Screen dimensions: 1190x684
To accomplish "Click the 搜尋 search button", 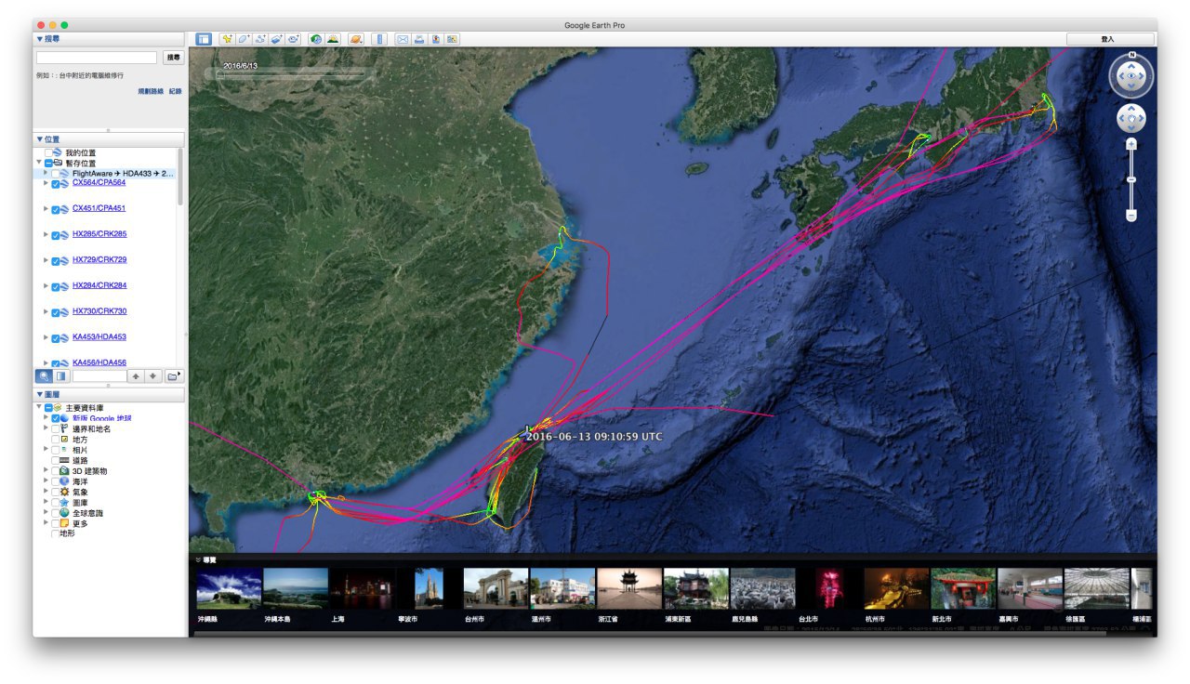I will coord(173,58).
